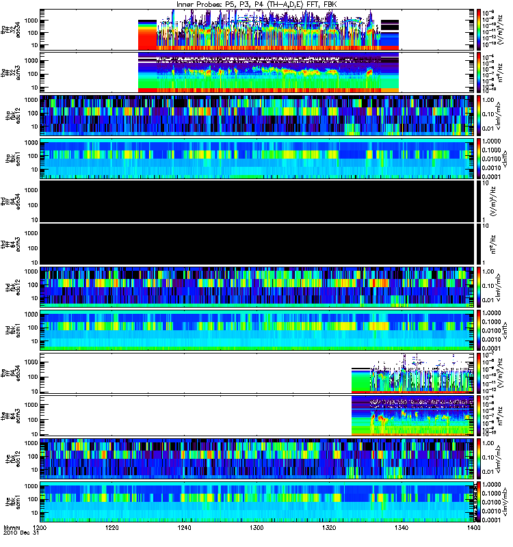Click the '1000' y-axis tick of tha fff edc34
The height and width of the screenshot is (547, 513).
click(31, 21)
